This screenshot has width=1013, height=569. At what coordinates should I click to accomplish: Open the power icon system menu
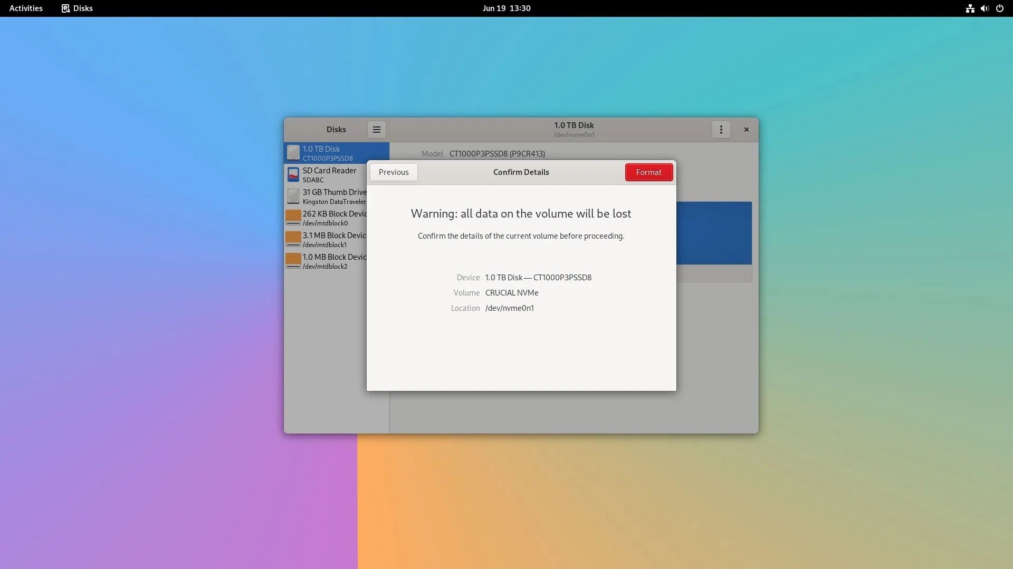coord(999,8)
